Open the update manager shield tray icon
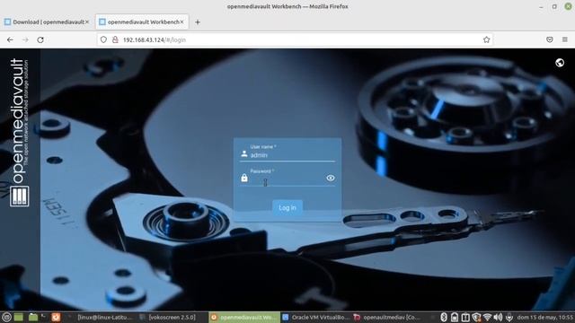 point(476,317)
